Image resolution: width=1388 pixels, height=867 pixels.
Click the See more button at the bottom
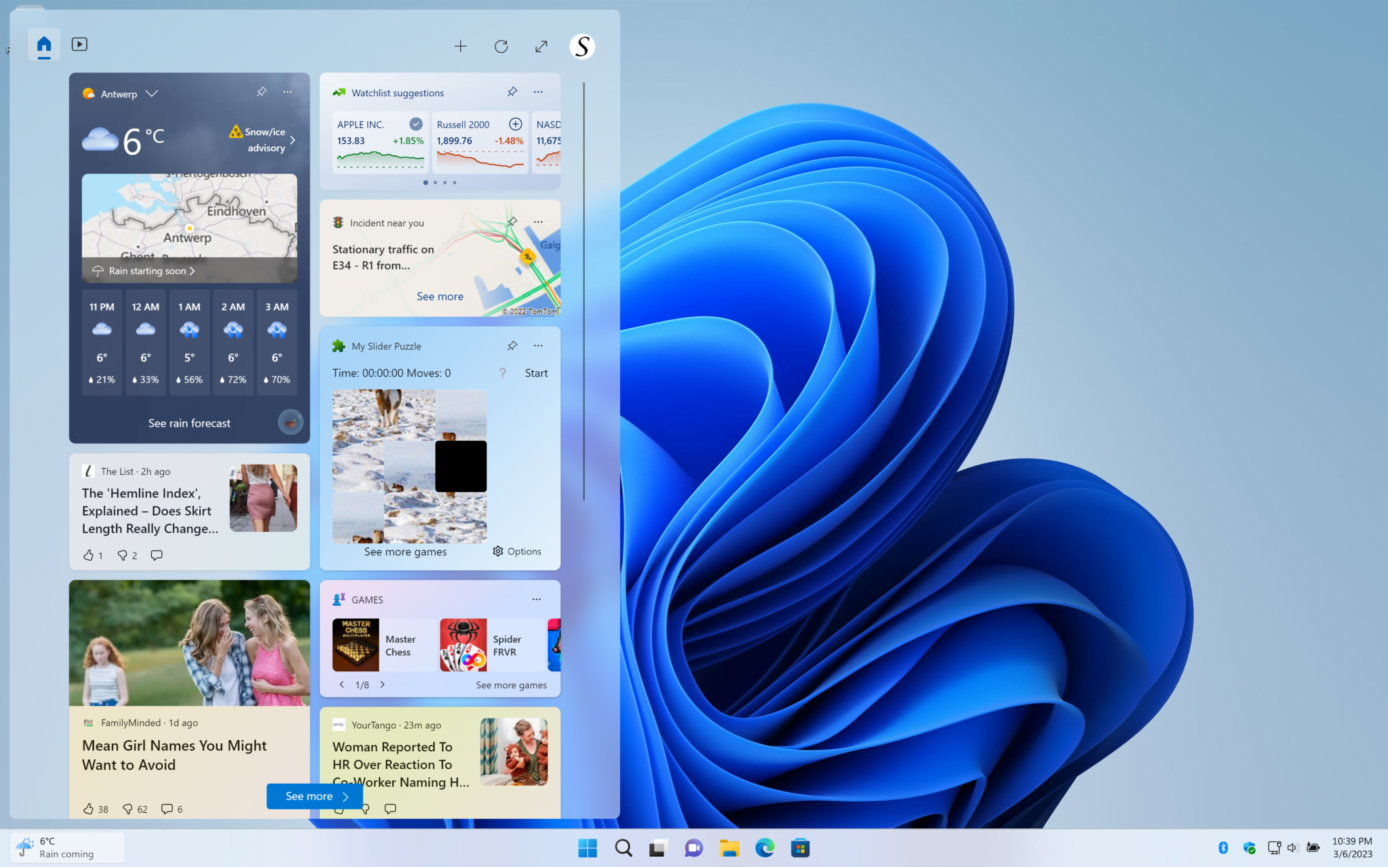(x=314, y=796)
